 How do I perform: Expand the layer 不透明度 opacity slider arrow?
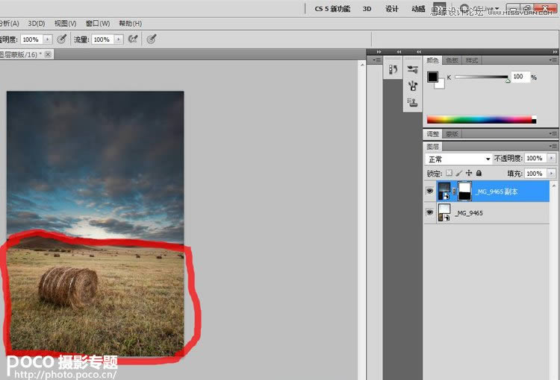tap(552, 159)
